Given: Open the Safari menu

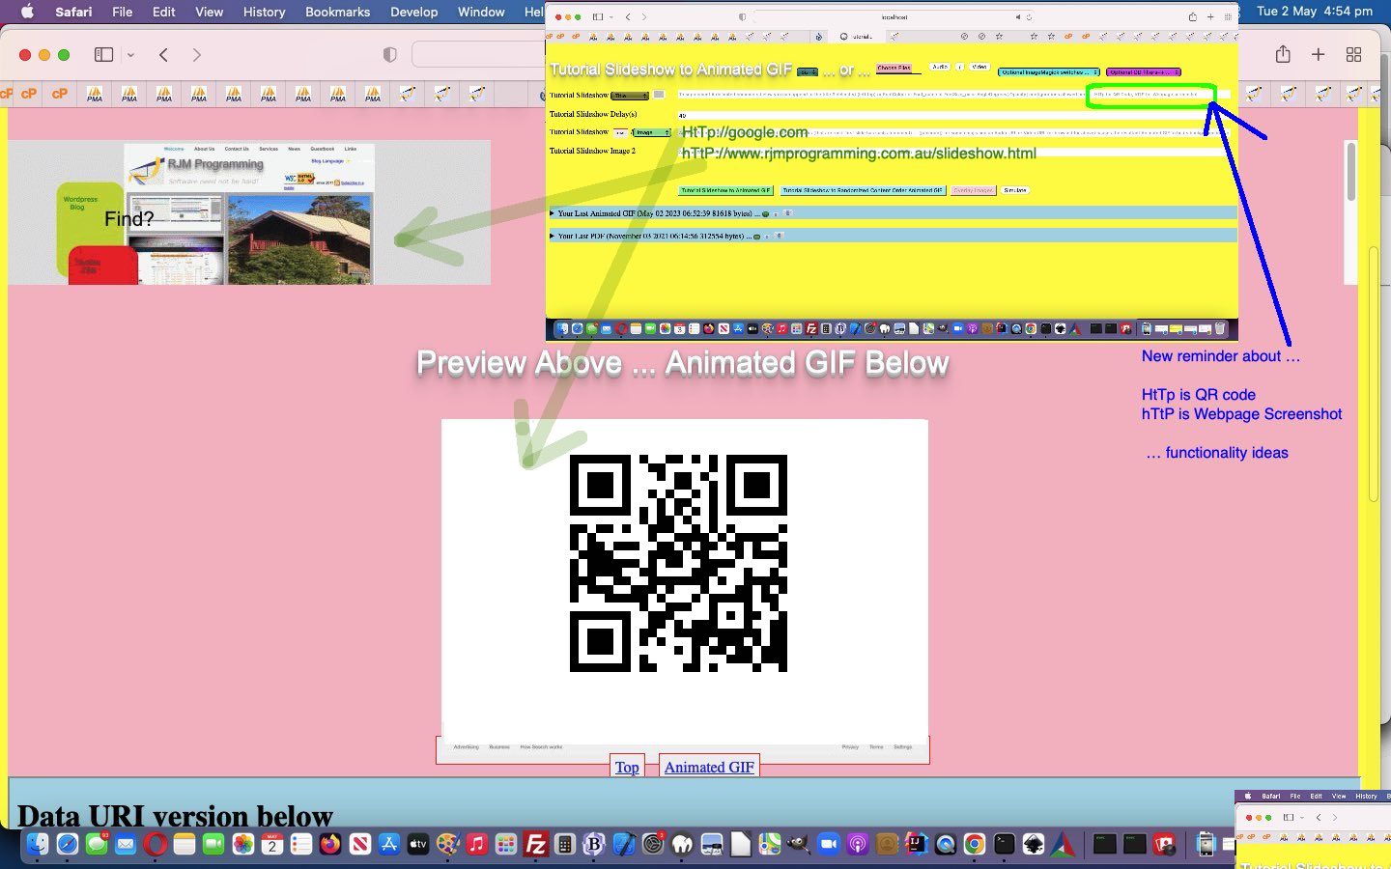Looking at the screenshot, I should (x=73, y=12).
